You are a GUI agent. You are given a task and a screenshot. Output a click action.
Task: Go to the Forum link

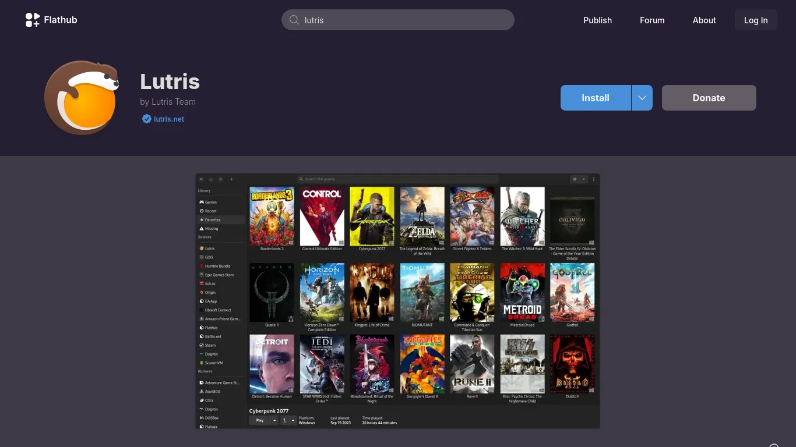[x=652, y=20]
